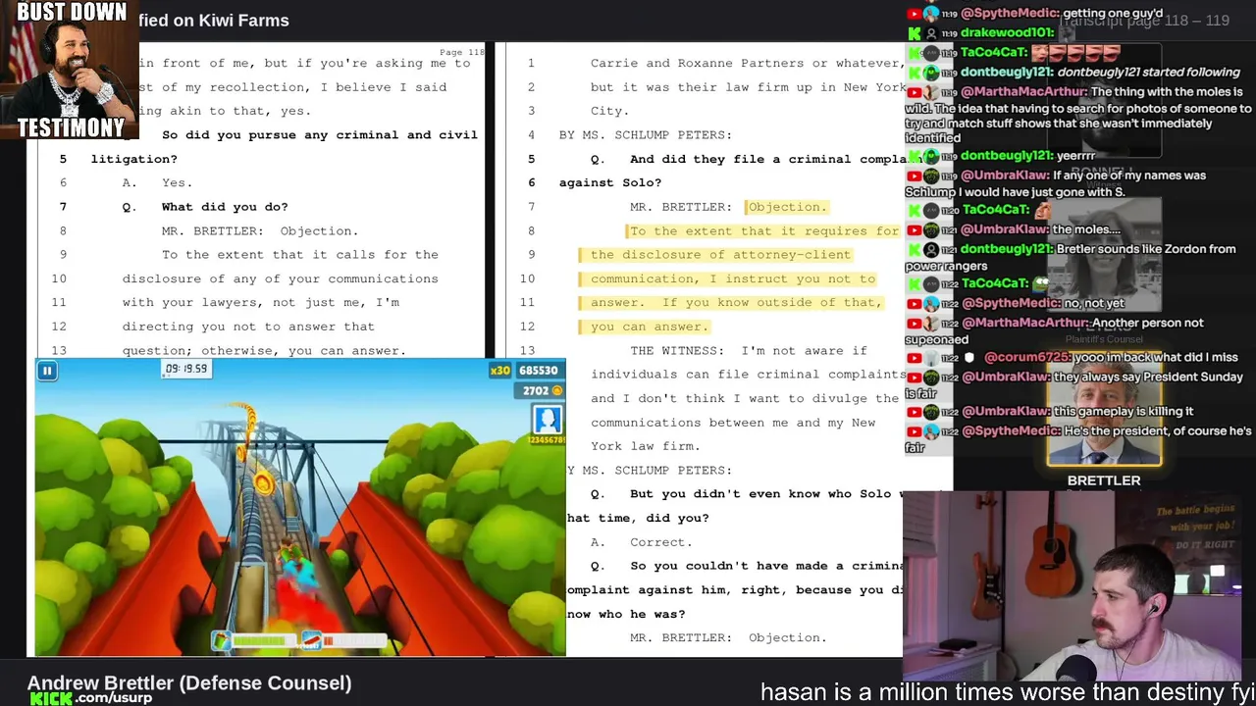Click the Andrew Brettler (Defense Counsel) caption

189,682
